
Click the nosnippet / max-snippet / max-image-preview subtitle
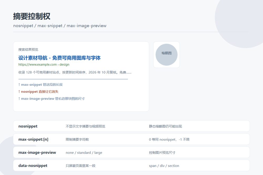pos(60,26)
